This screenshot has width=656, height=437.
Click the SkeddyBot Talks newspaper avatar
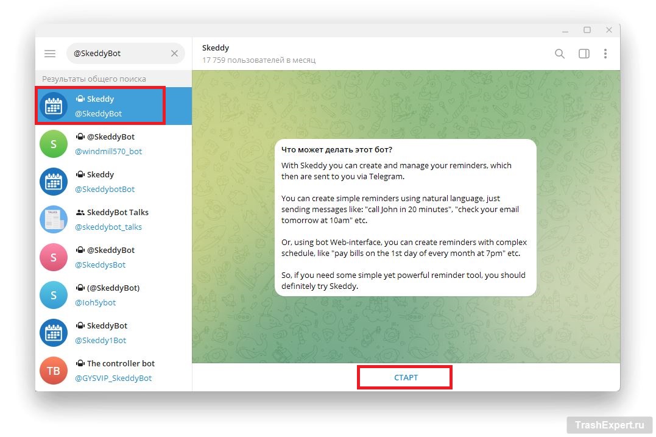pyautogui.click(x=54, y=219)
